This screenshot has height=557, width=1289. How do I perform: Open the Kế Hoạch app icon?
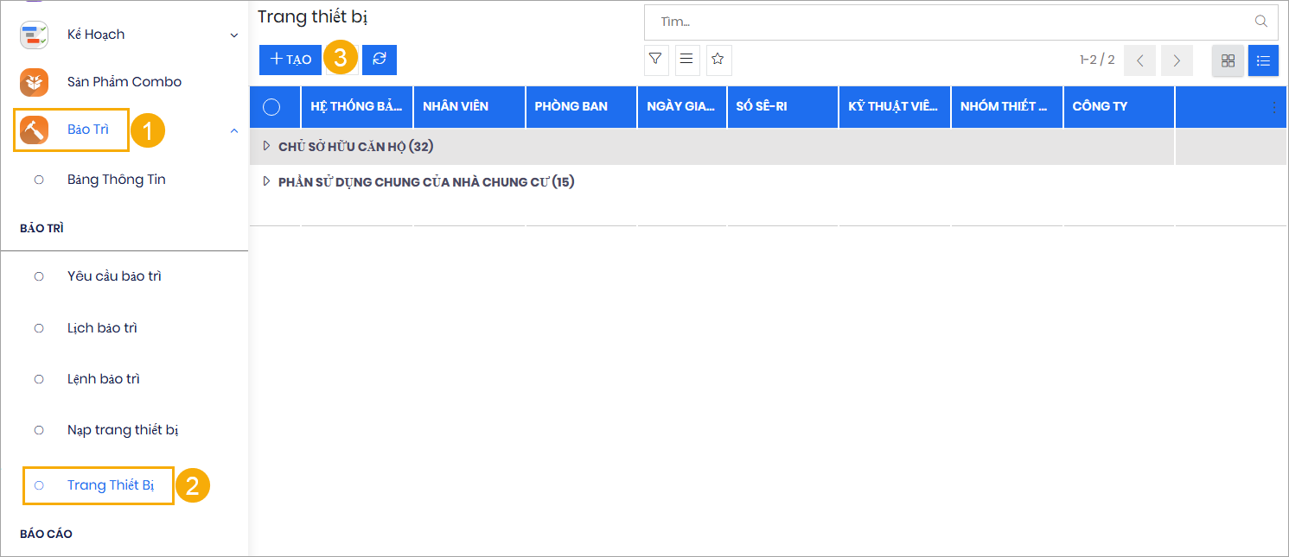click(35, 35)
